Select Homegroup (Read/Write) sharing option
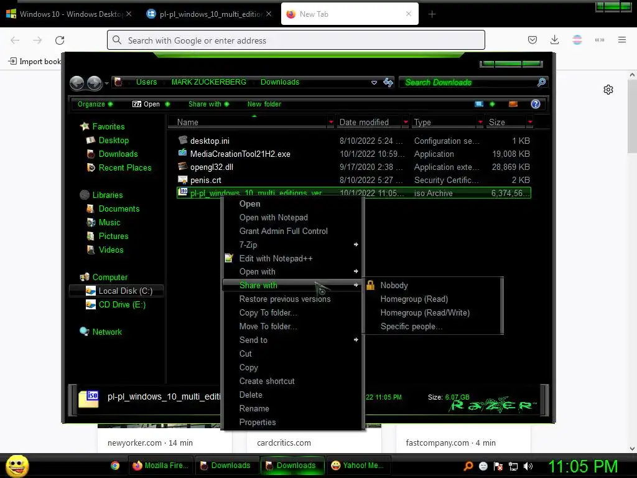 coord(434,312)
